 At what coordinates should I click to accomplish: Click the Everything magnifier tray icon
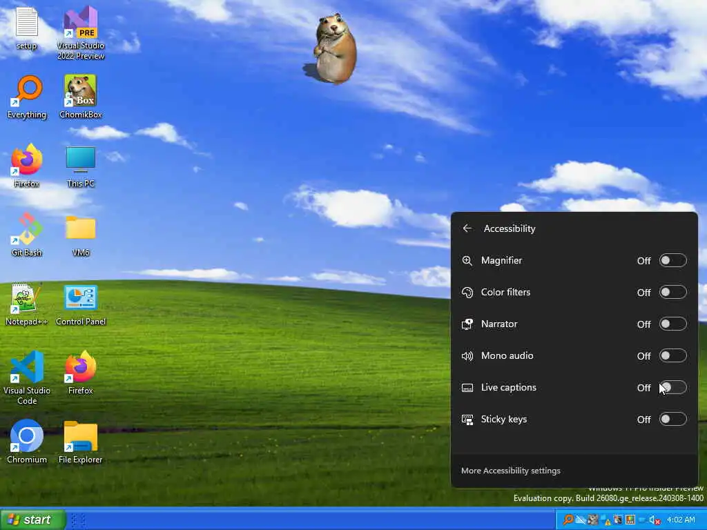click(x=568, y=520)
